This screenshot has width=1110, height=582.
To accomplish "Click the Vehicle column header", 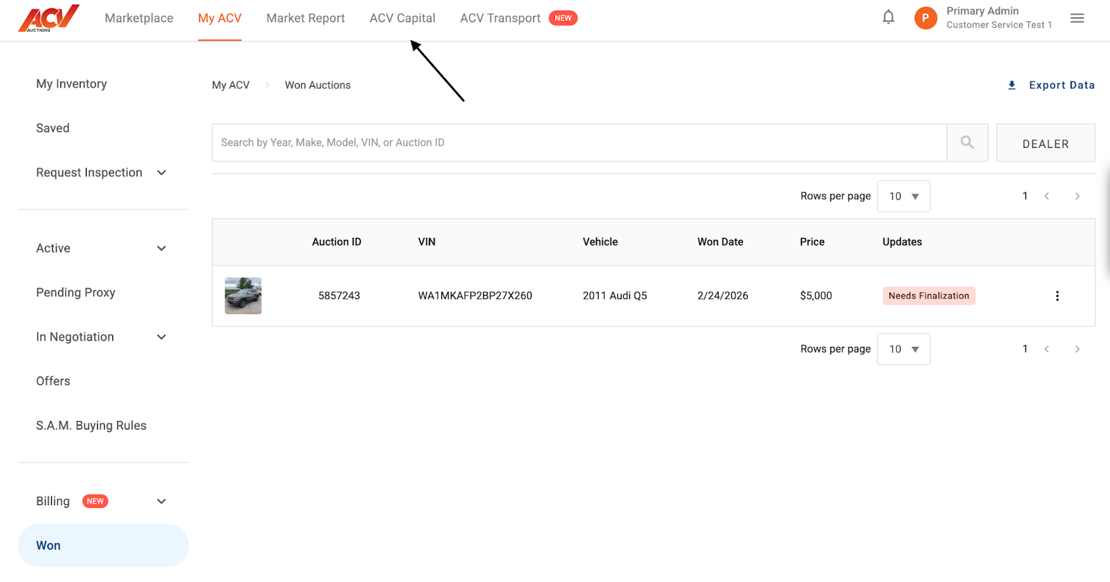I will (x=600, y=242).
